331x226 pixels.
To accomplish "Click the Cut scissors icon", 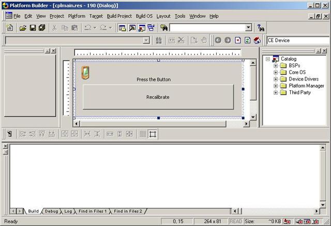I will pos(54,27).
